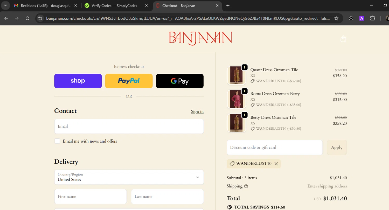Check Email me with news and offers

[57, 141]
